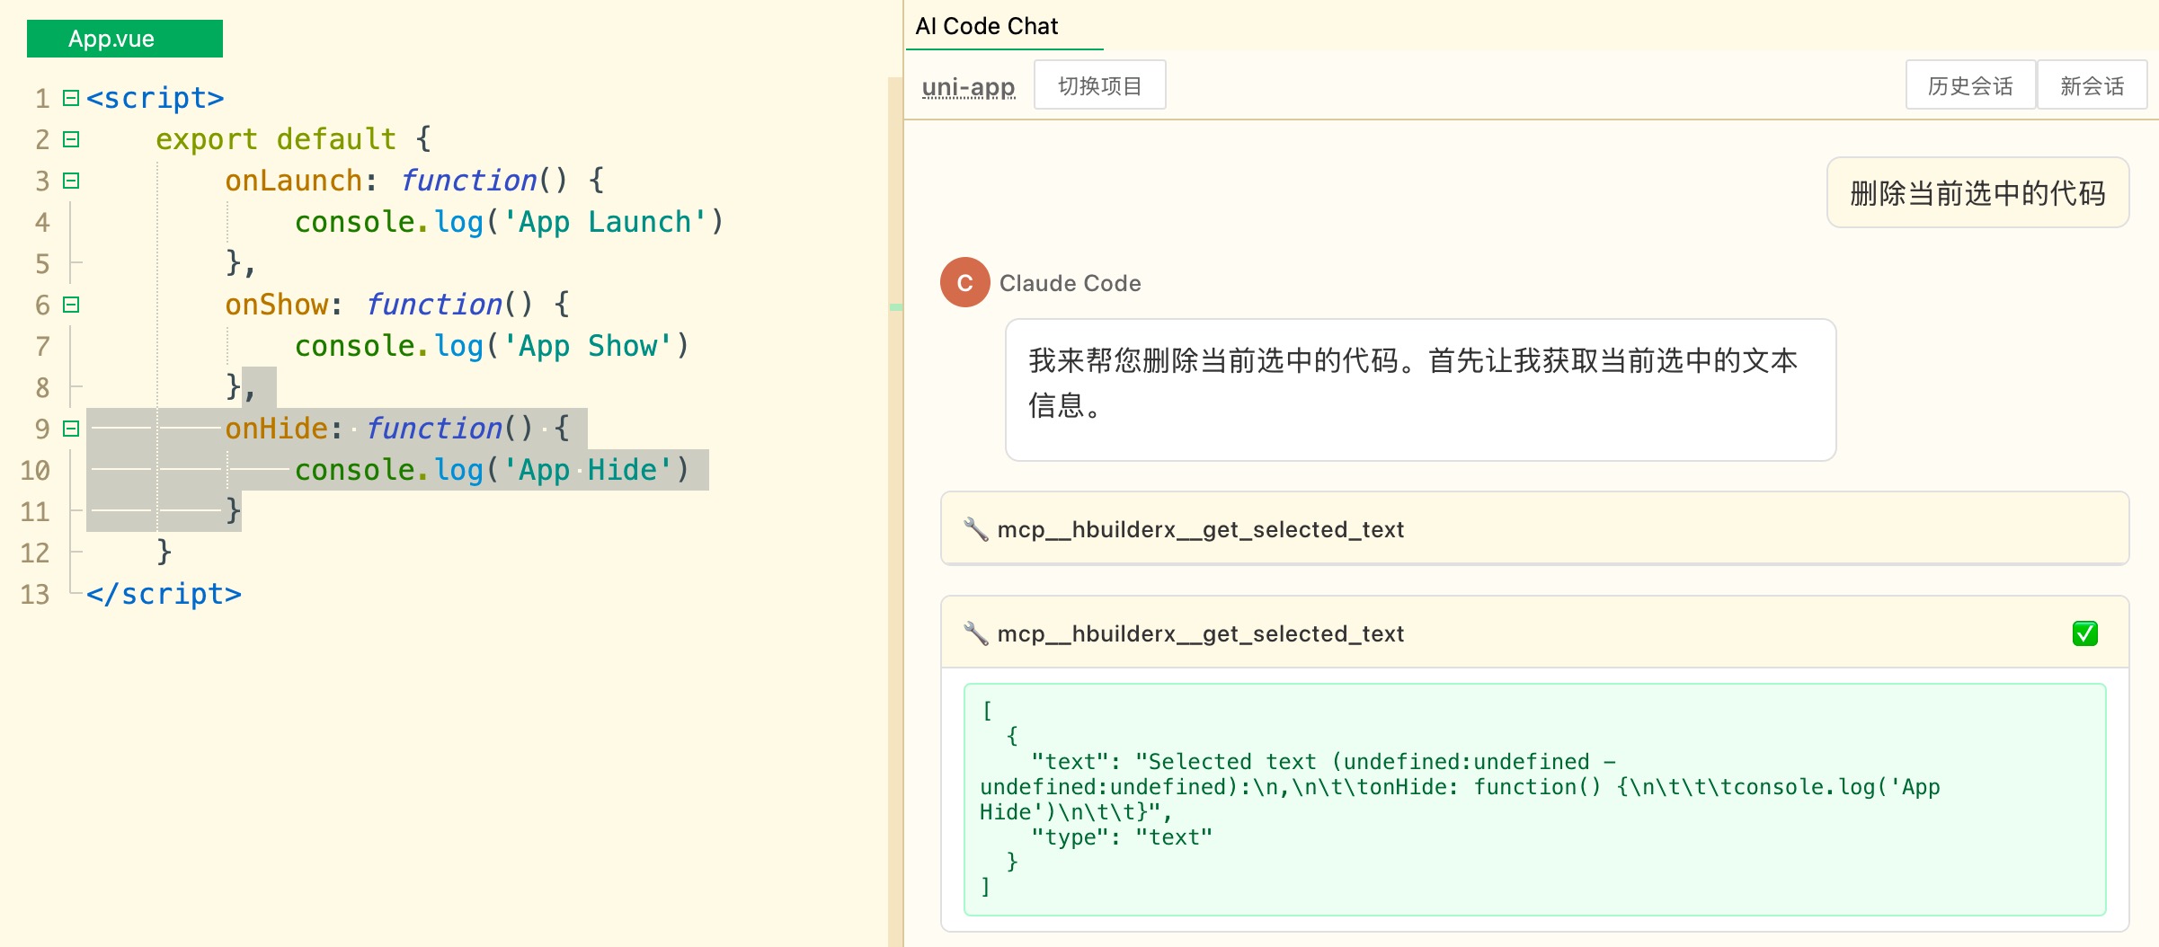Viewport: 2159px width, 947px height.
Task: Click the 切换项目 button
Action: (1099, 85)
